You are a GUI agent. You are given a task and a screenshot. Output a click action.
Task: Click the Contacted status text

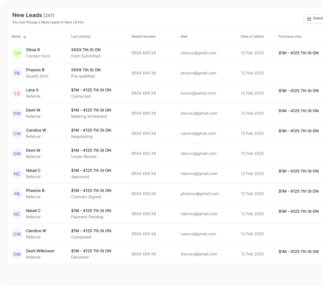pyautogui.click(x=81, y=97)
